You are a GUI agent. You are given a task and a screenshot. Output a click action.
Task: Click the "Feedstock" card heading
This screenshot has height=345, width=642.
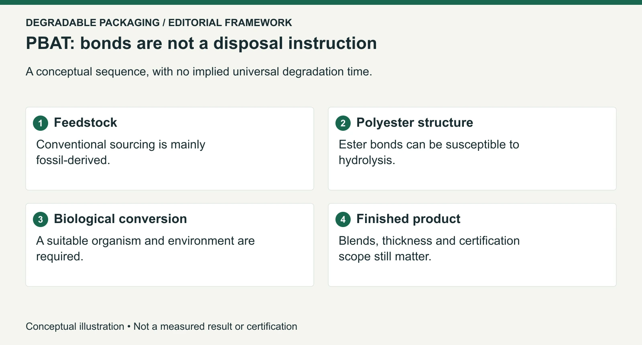(85, 122)
